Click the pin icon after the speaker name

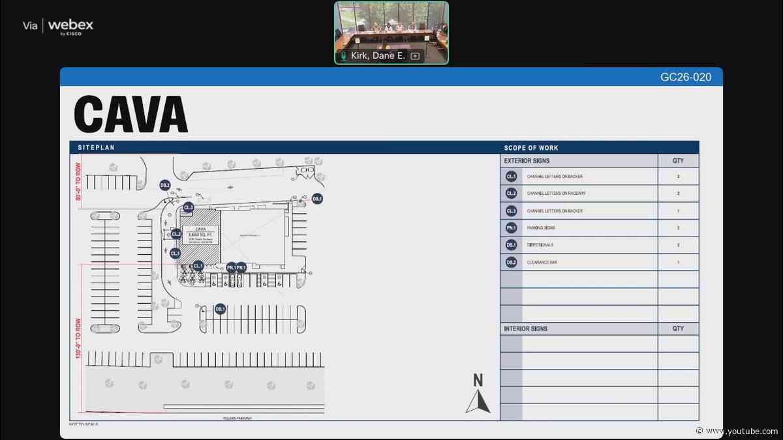click(x=414, y=56)
